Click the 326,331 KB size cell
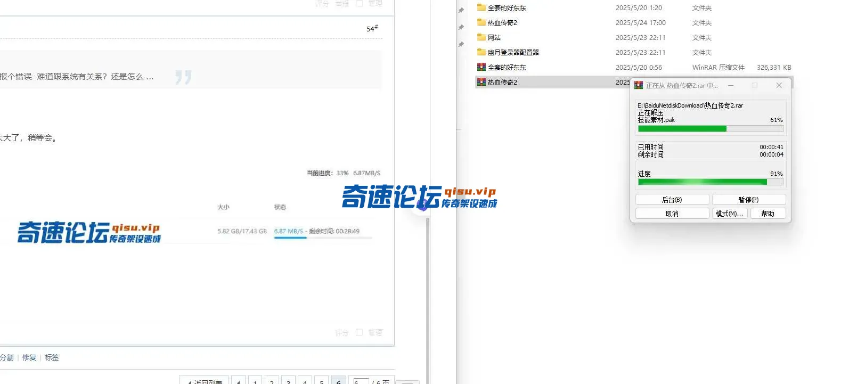This screenshot has width=841, height=384. (x=774, y=67)
